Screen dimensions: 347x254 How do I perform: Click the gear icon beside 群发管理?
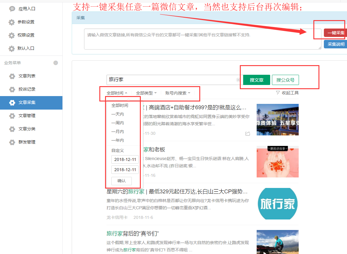(12, 142)
